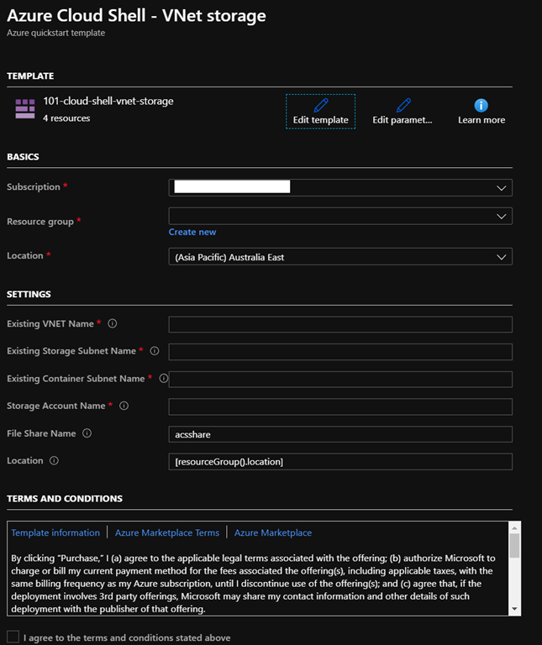Screen dimensions: 542x645
Task: Click the Create new resource group link
Action: (192, 232)
